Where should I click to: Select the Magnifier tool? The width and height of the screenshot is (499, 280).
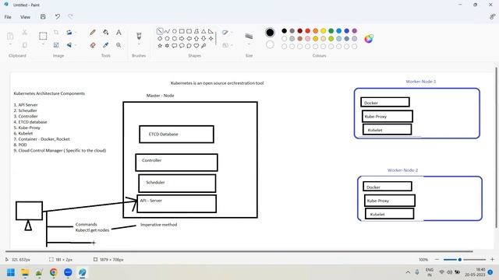(119, 45)
